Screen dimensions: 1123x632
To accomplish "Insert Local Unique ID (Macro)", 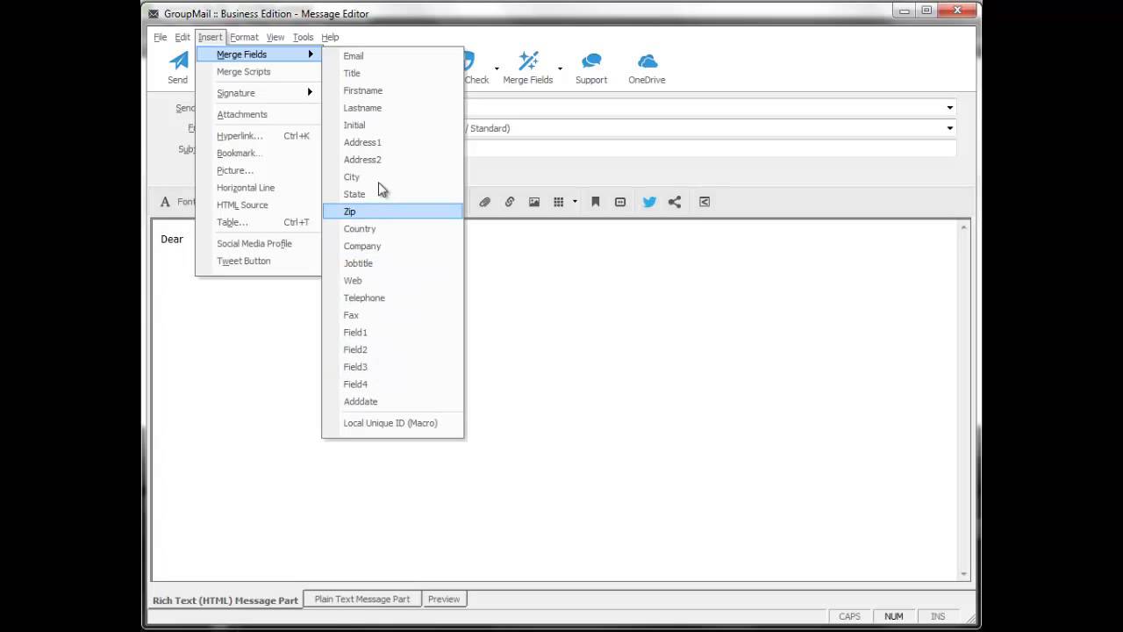I will point(392,423).
